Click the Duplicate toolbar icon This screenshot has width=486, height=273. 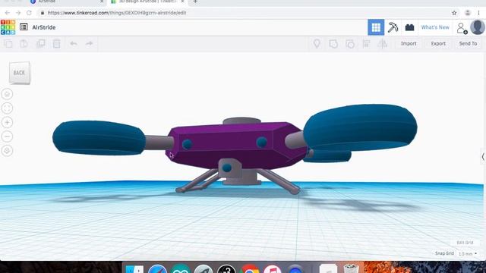pyautogui.click(x=40, y=44)
